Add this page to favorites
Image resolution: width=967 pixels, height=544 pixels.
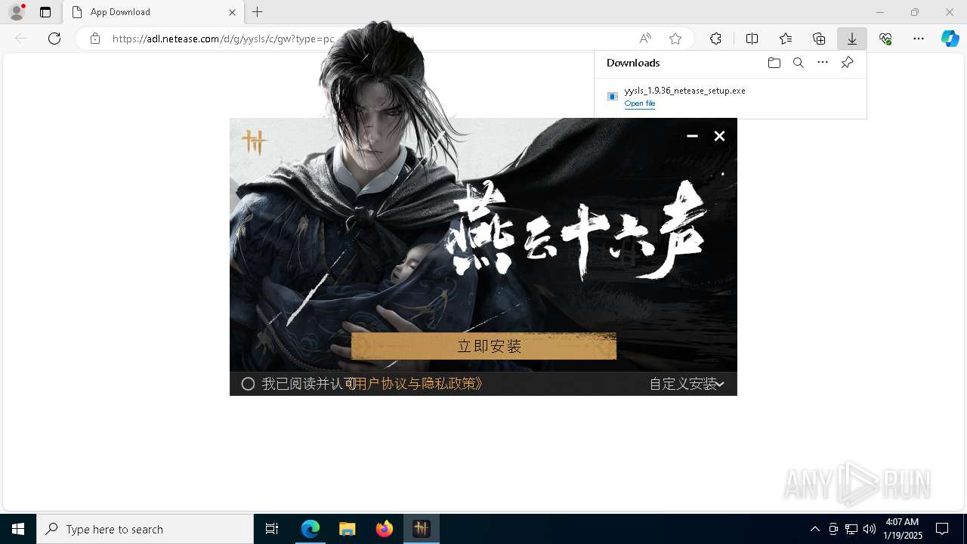pos(675,39)
